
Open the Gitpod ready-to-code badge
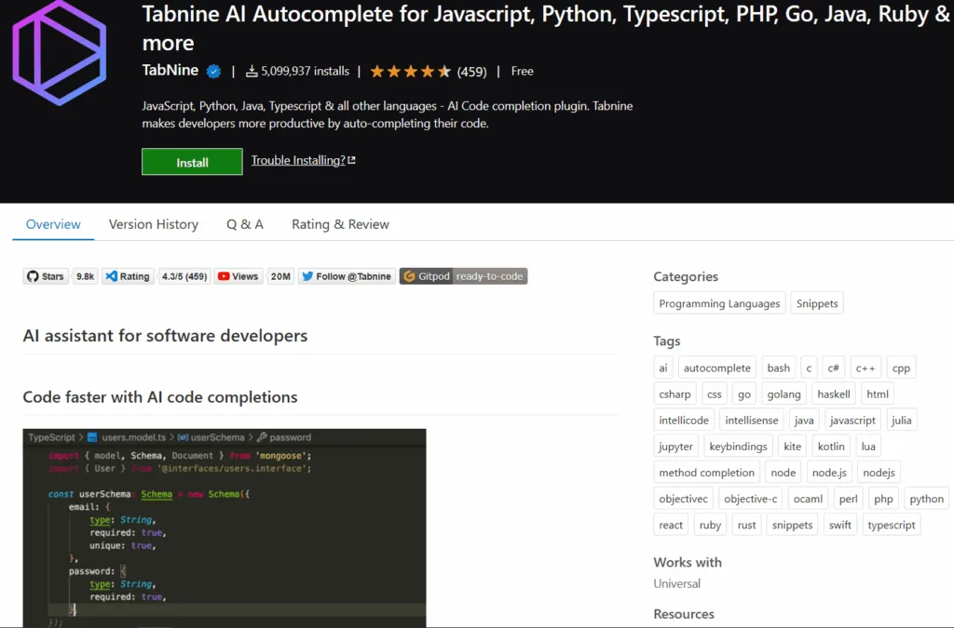coord(463,276)
